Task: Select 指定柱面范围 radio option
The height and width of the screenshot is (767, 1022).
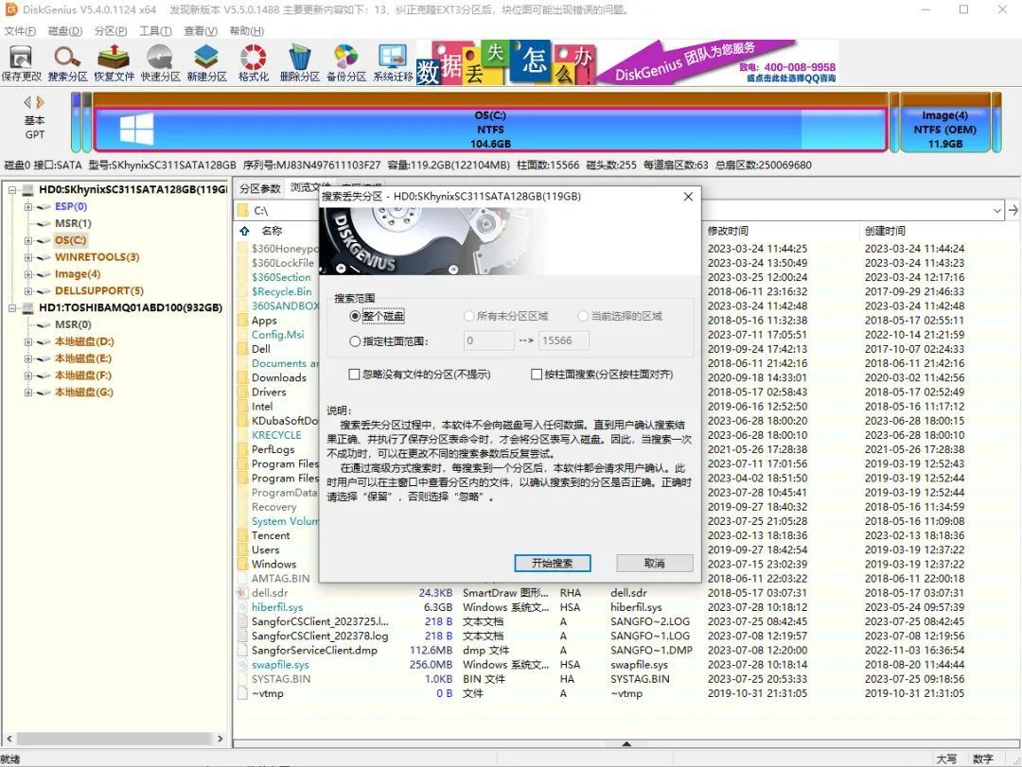Action: pos(355,340)
